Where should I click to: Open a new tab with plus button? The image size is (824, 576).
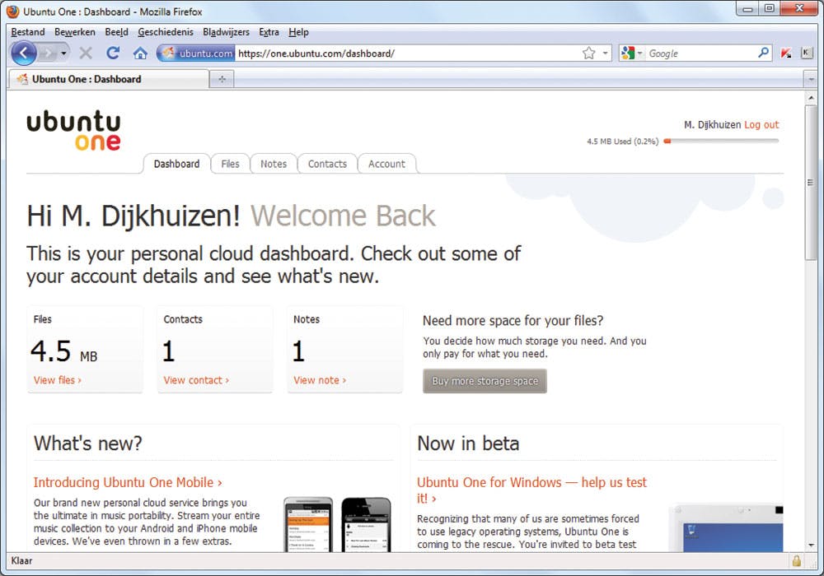(222, 79)
